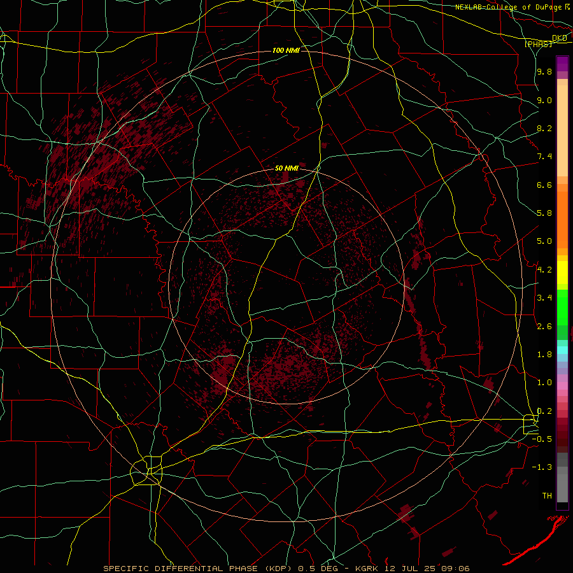
Task: Pick the pale peach swatch beside 8.2
Action: tap(562, 131)
